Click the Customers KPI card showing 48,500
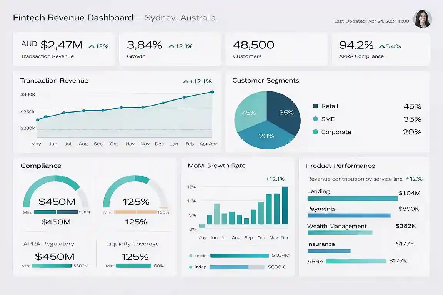This screenshot has height=295, width=443. [276, 49]
